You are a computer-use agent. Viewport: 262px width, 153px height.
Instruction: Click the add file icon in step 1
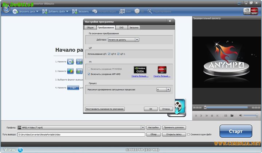point(79,61)
